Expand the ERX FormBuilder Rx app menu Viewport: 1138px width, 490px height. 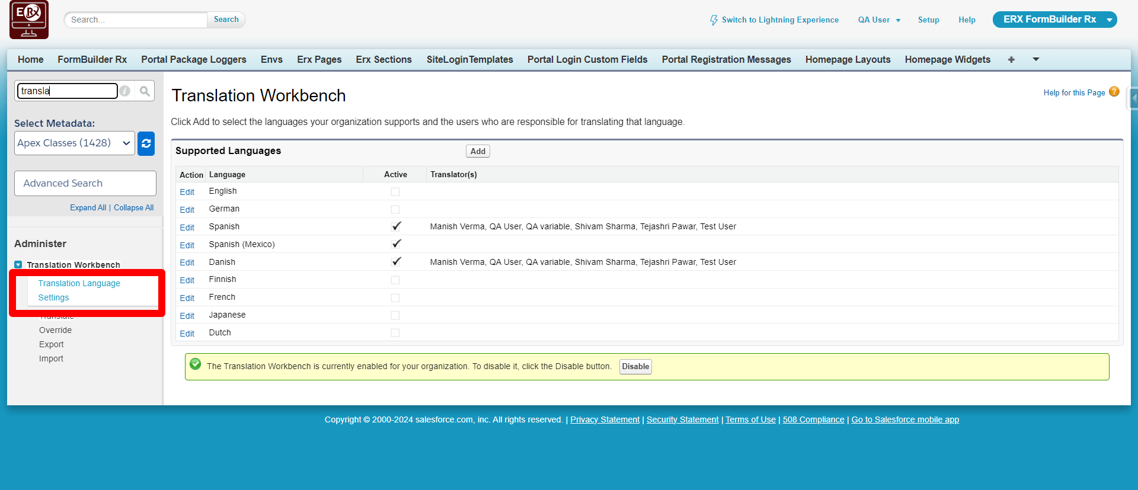click(x=1109, y=20)
